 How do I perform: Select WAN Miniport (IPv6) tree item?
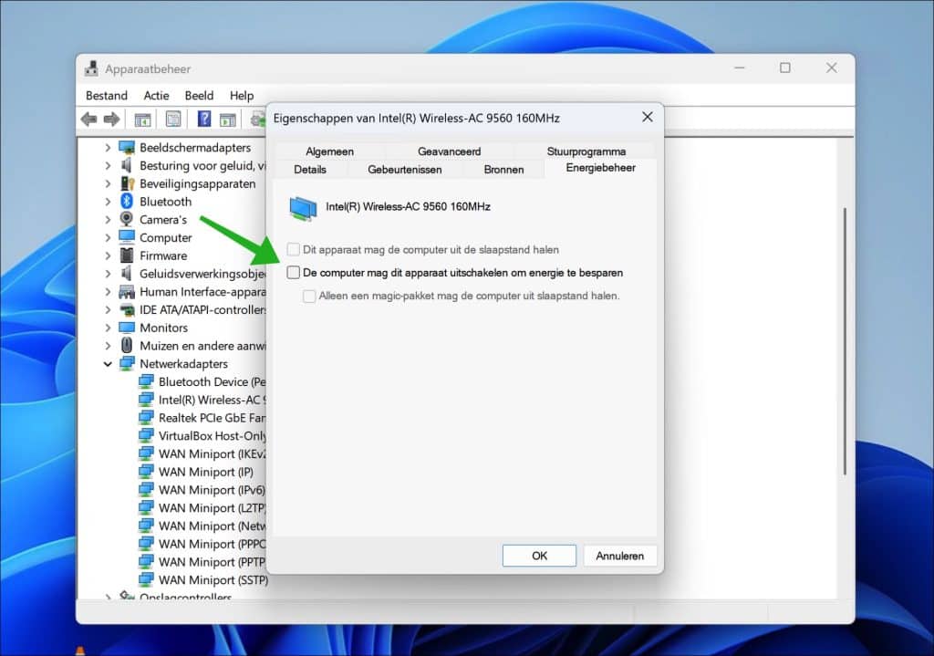click(212, 490)
